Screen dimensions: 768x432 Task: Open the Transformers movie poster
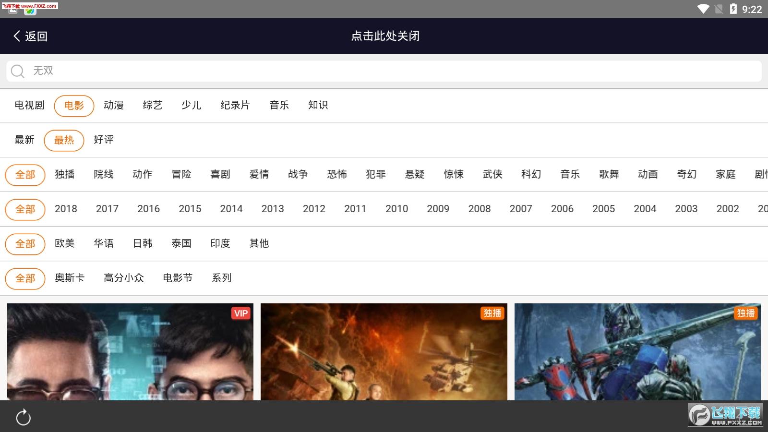637,352
